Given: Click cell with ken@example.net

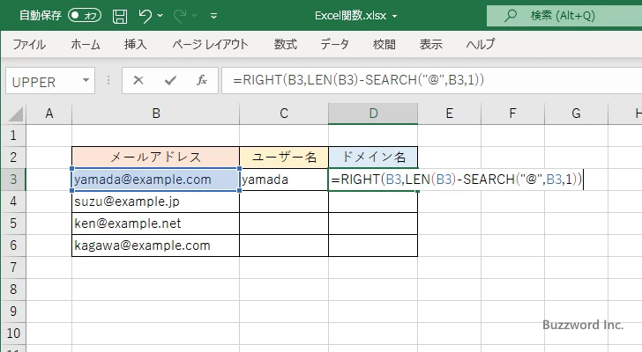Looking at the screenshot, I should (155, 224).
